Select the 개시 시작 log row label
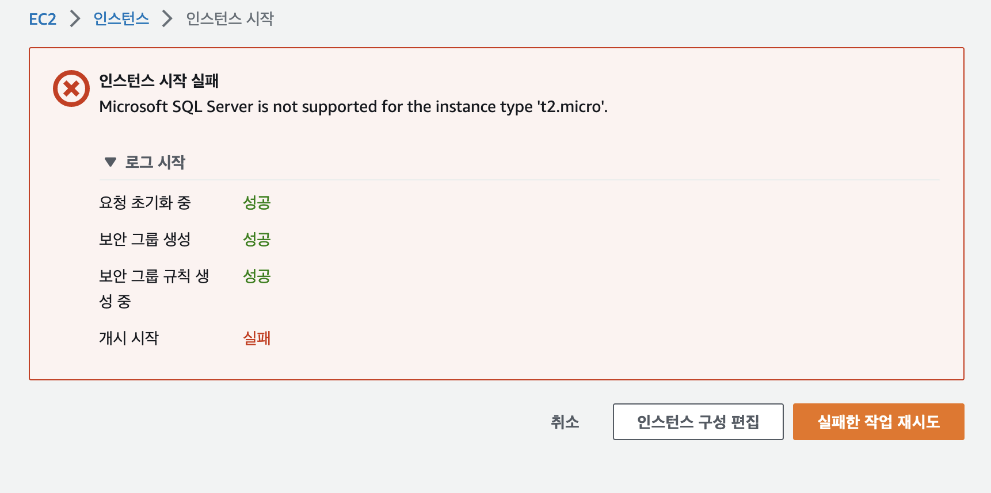 [129, 338]
